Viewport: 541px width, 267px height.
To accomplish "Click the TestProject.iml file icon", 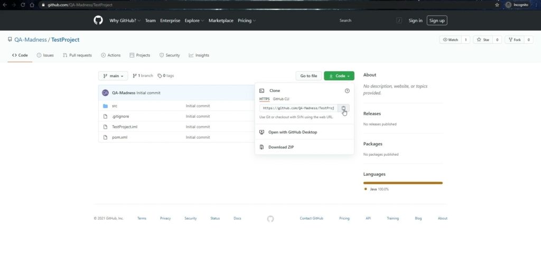I will (105, 127).
